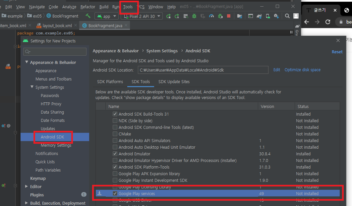352x206 pixels.
Task: Click the related XML file gutter icon
Action: pos(8,67)
